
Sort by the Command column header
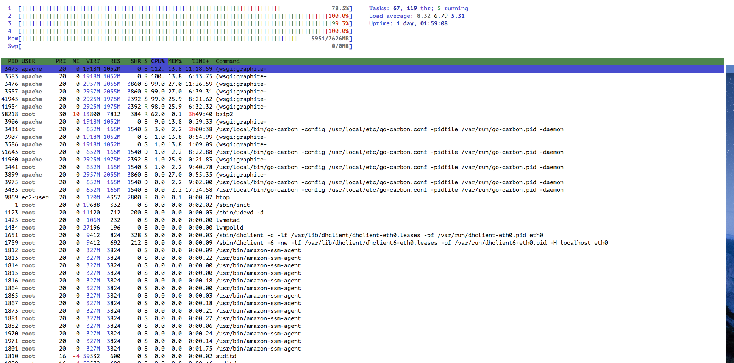[x=227, y=61]
